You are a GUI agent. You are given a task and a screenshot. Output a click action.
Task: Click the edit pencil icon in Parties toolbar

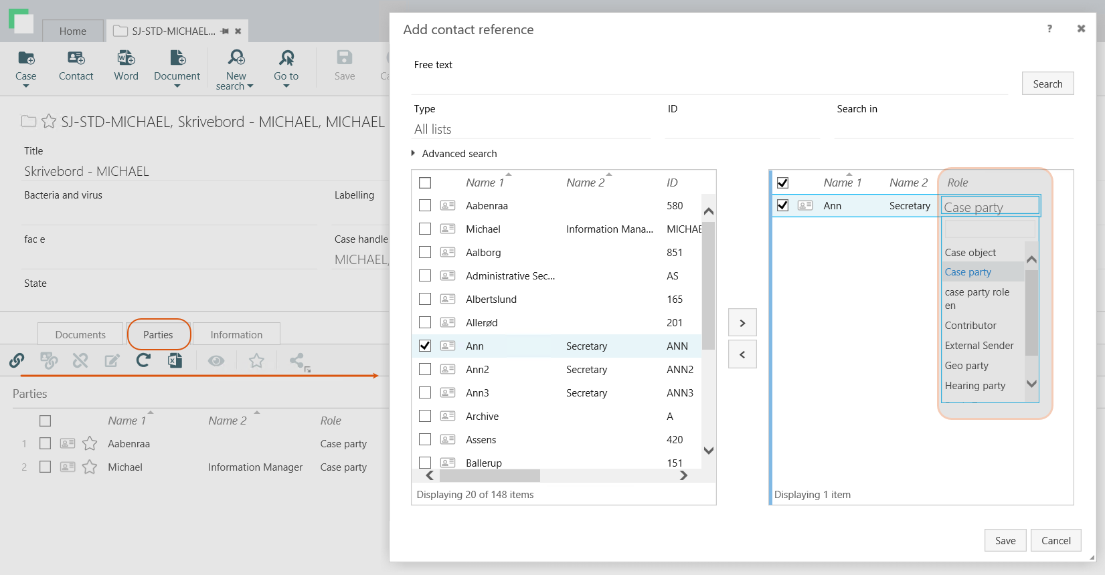tap(112, 361)
